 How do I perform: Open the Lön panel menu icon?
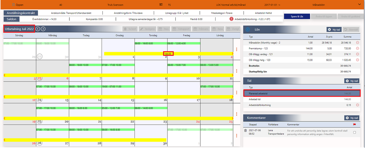coord(248,30)
